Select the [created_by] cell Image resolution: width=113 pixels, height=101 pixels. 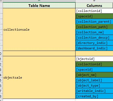click(94, 96)
